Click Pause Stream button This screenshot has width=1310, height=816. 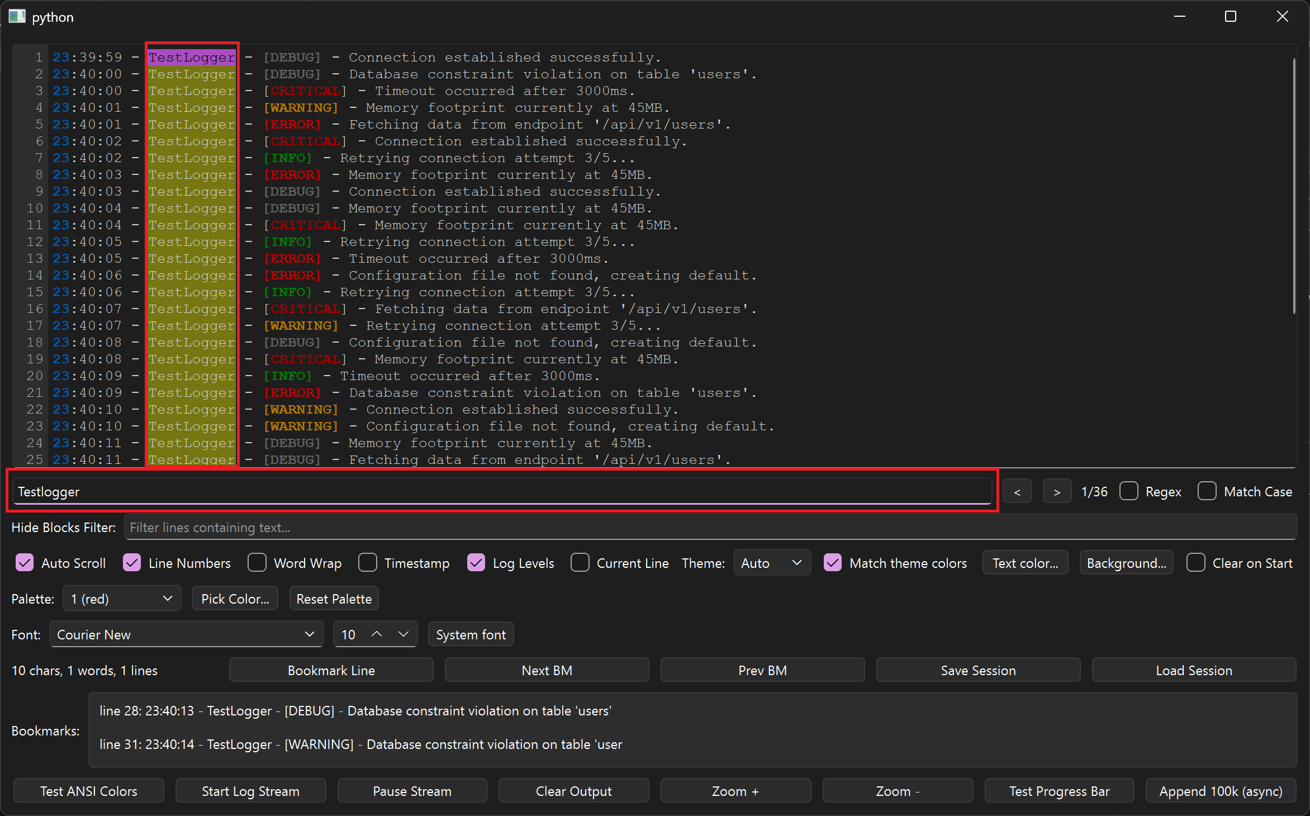click(412, 791)
